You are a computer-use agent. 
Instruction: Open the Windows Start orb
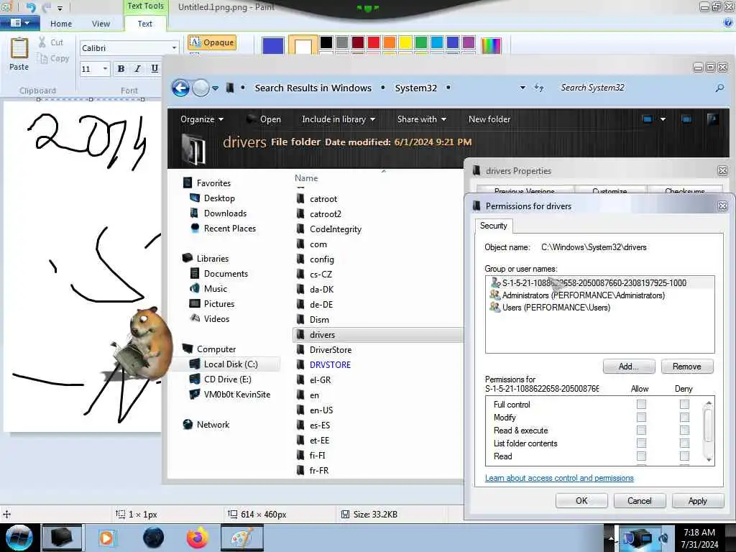pos(19,538)
